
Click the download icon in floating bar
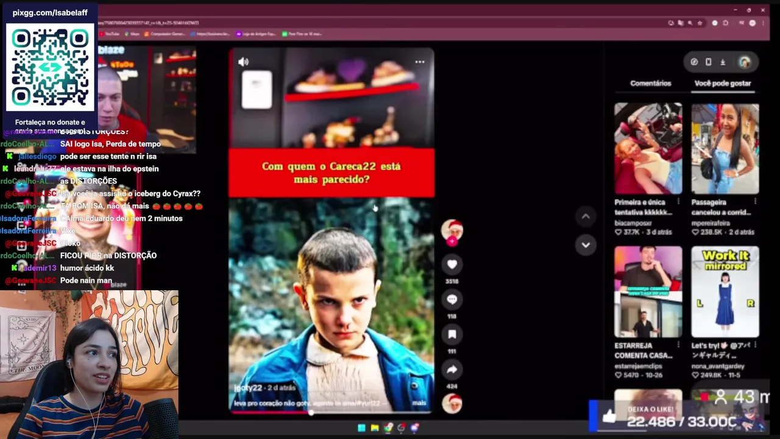(723, 62)
